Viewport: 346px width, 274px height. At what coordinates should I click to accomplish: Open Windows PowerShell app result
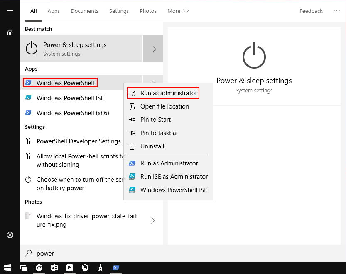[x=73, y=83]
